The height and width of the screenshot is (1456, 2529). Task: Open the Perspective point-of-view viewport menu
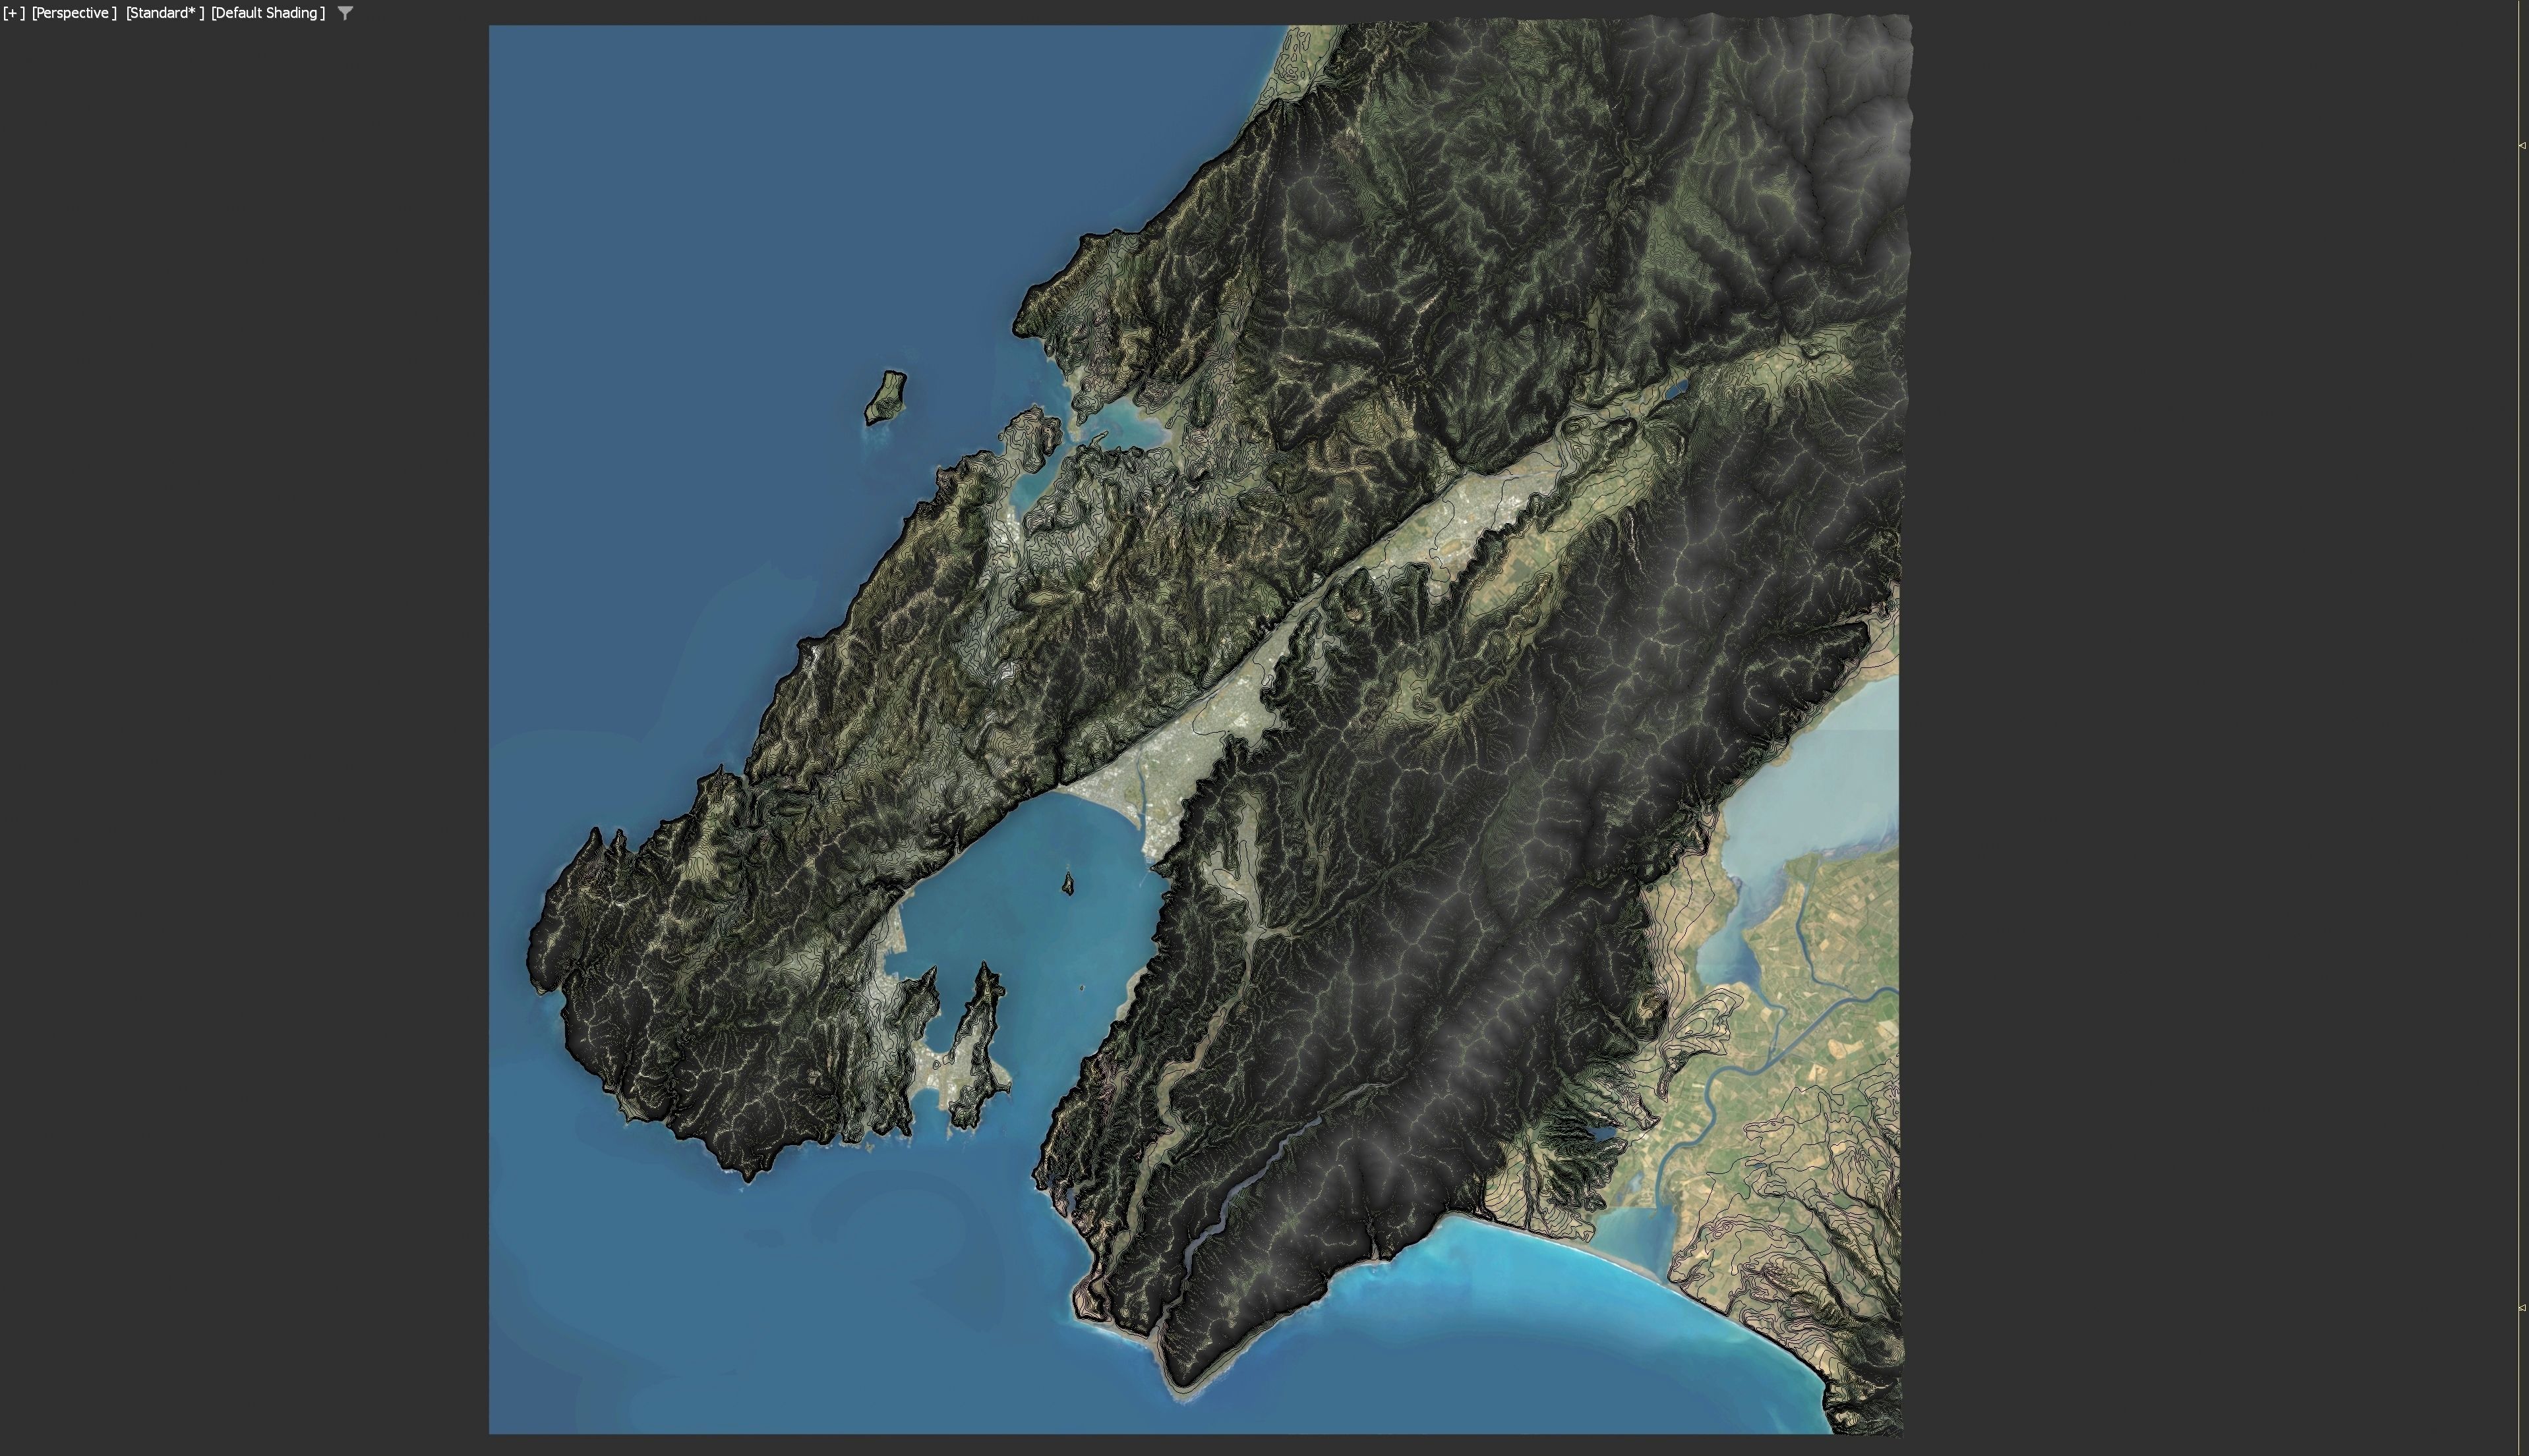74,13
